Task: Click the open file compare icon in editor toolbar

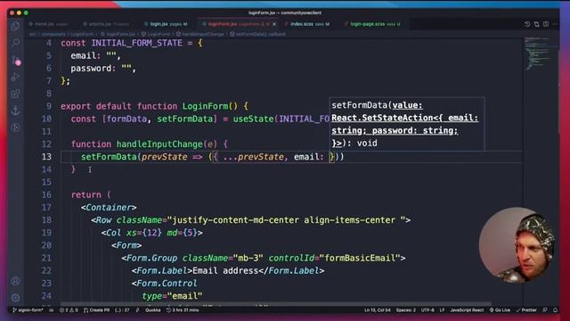Action: click(536, 24)
